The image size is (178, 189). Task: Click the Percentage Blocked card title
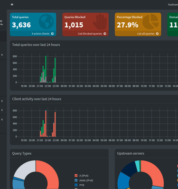point(130,17)
